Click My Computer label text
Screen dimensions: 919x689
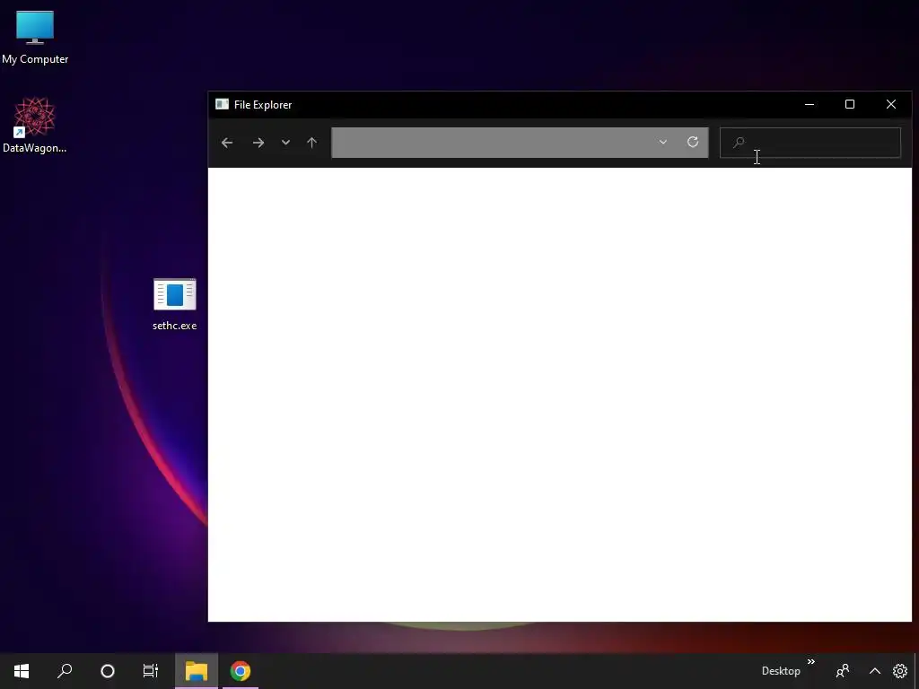(35, 59)
